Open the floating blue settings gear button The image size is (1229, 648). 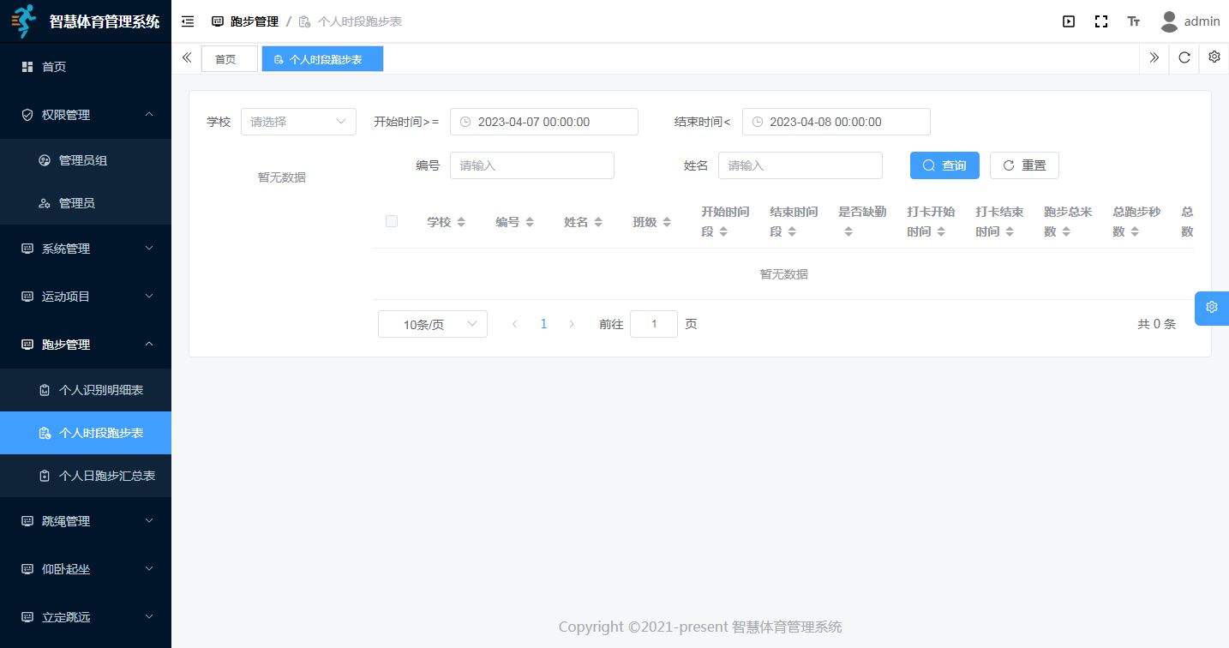[1211, 308]
